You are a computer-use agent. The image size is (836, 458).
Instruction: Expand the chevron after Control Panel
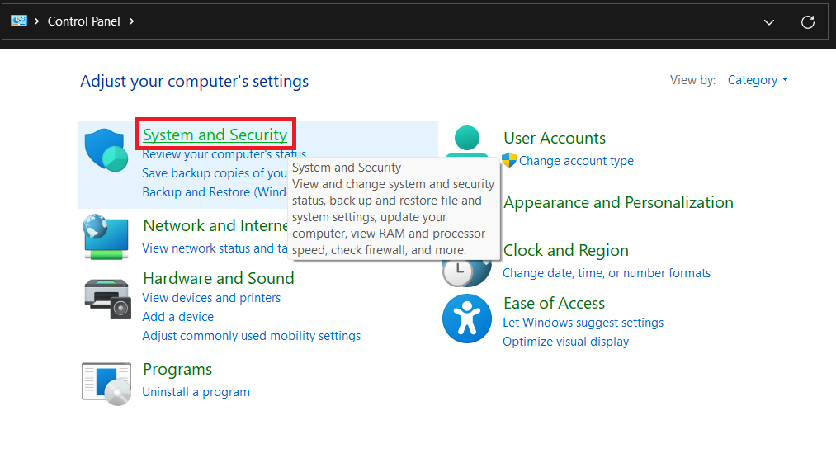click(x=132, y=21)
